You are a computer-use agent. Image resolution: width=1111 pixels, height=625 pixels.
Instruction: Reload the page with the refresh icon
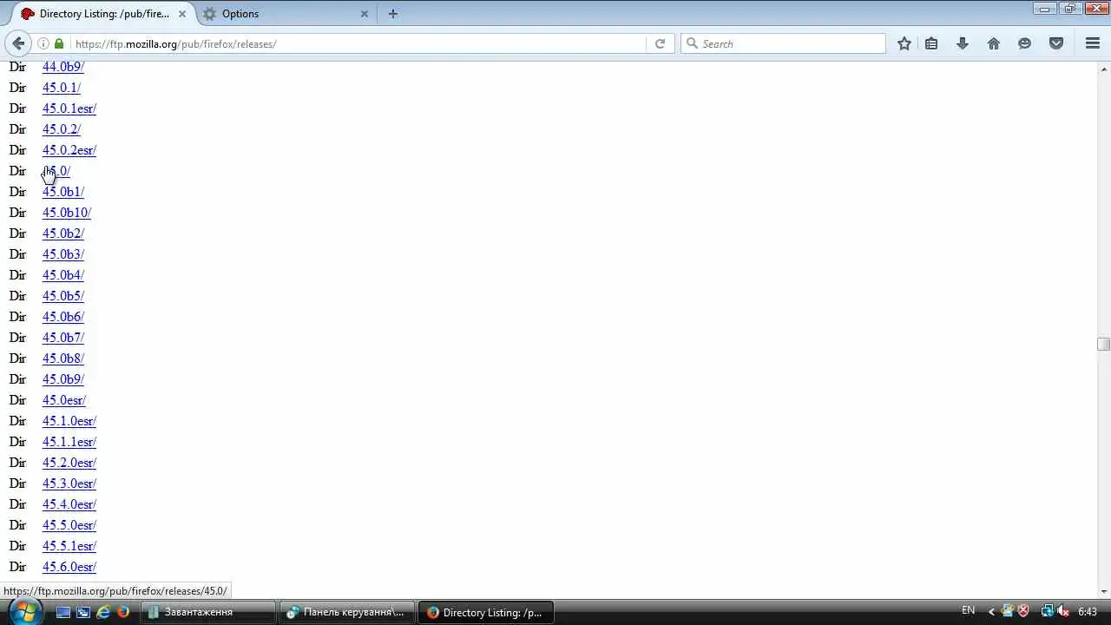[x=660, y=43]
